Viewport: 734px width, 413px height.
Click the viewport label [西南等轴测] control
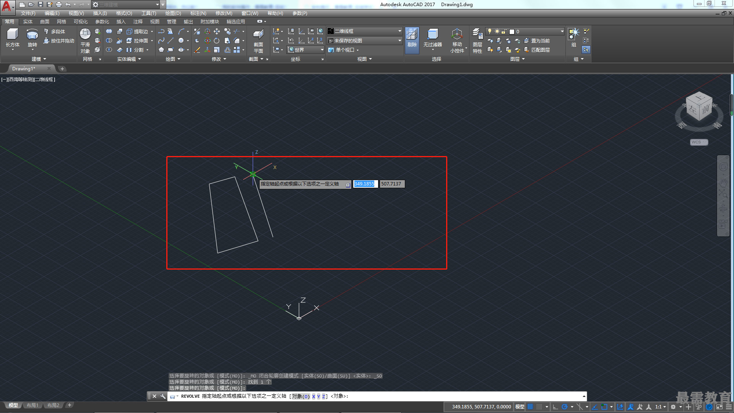(21, 79)
